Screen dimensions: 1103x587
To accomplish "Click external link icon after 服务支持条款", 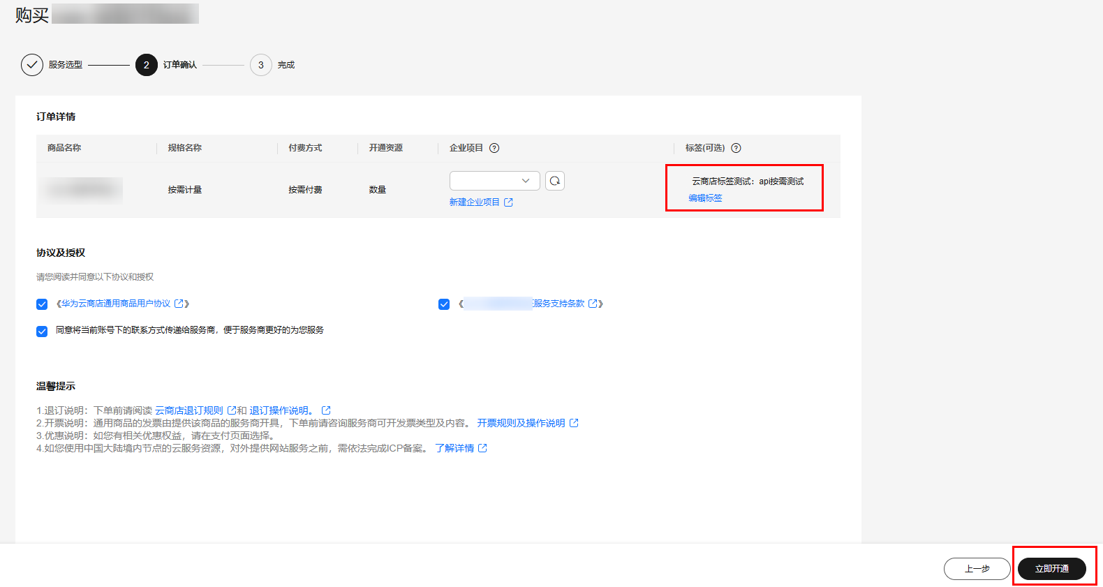I will (593, 304).
